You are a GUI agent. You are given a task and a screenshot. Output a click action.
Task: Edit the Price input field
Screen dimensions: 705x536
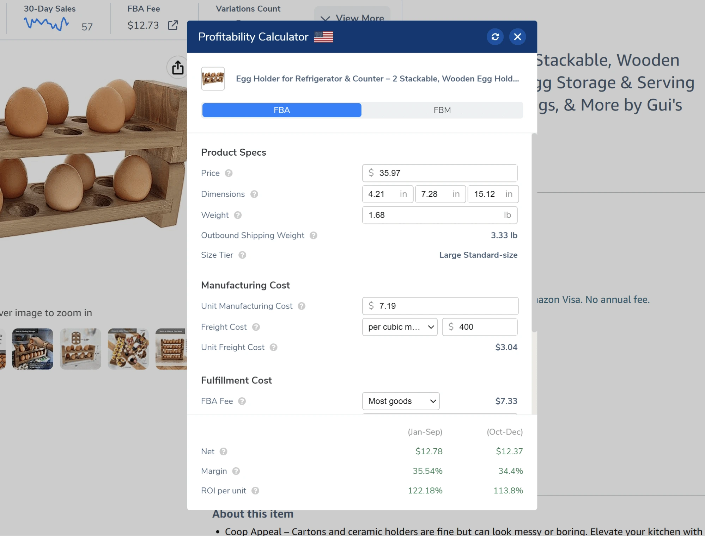click(x=439, y=173)
